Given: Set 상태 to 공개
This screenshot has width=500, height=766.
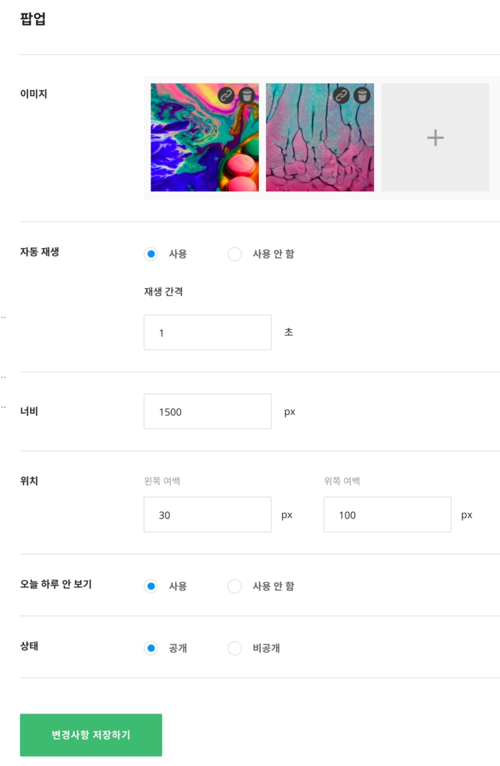Looking at the screenshot, I should (151, 648).
